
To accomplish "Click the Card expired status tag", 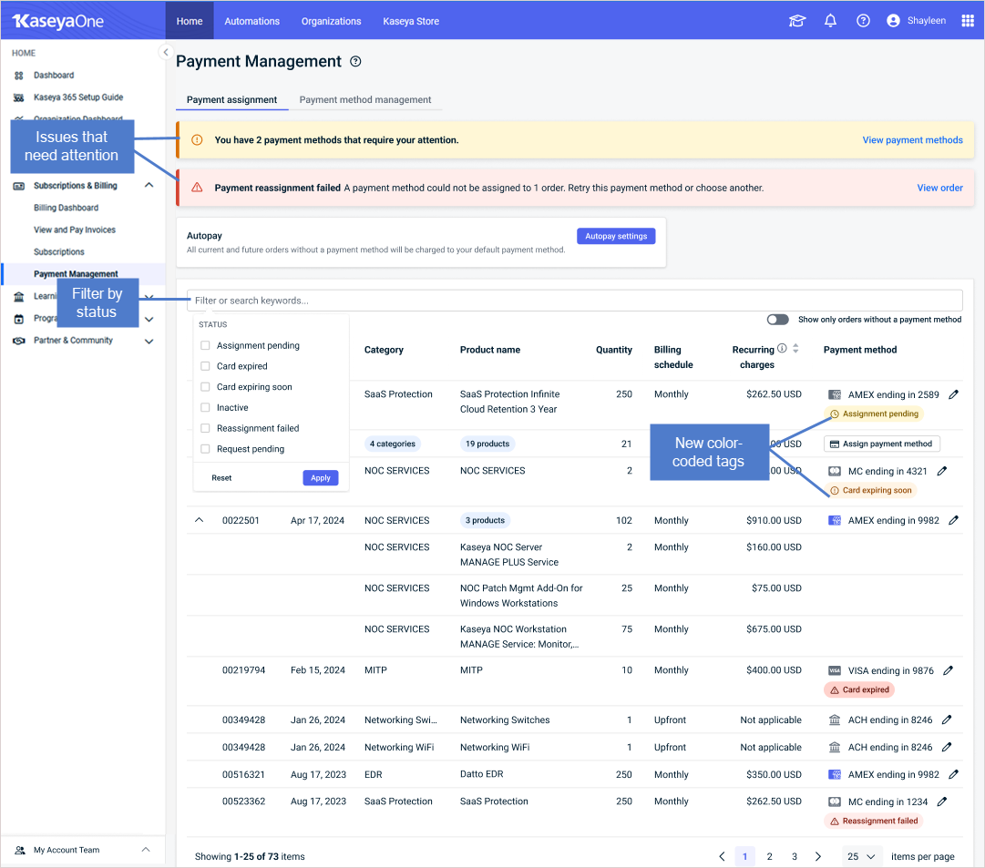I will tap(859, 689).
